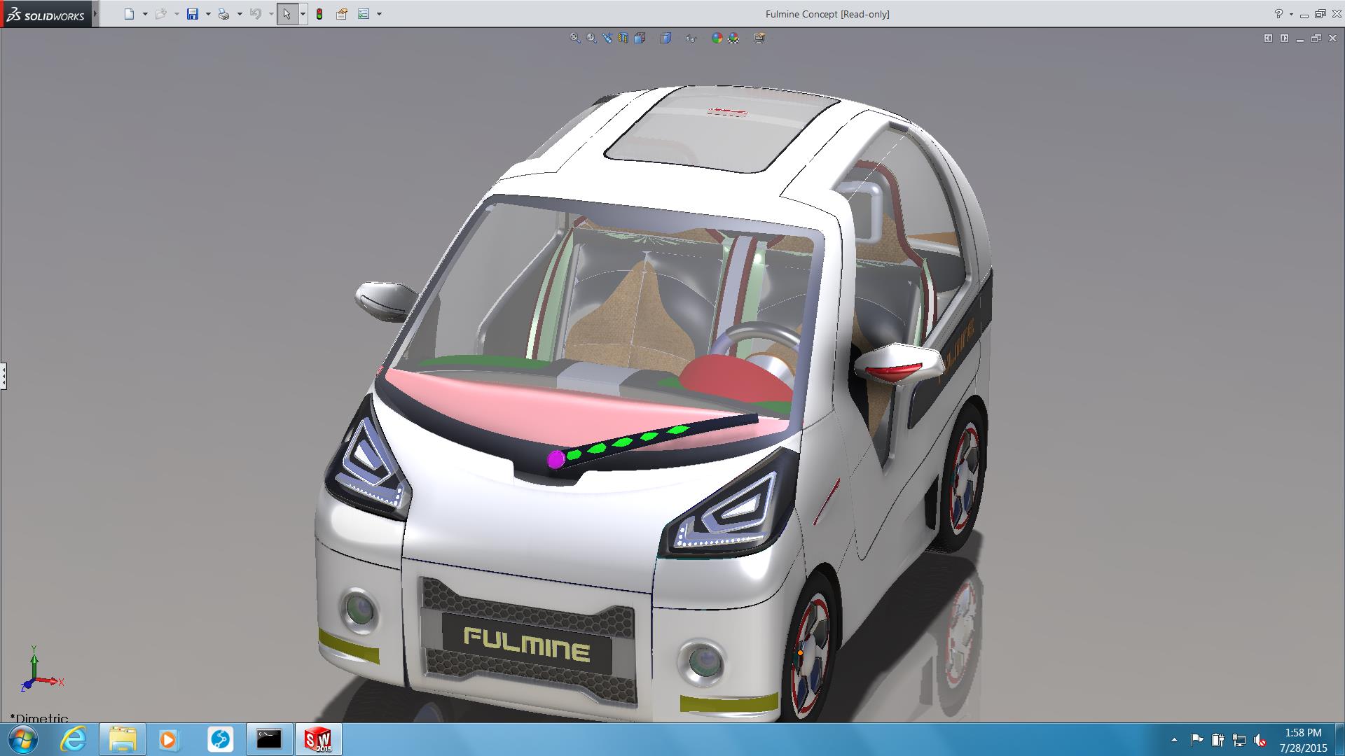Expand the New document dropdown arrow
1345x756 pixels.
coord(145,14)
